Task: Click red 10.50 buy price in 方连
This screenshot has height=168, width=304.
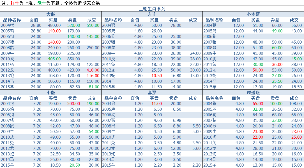Action: tap(157, 76)
